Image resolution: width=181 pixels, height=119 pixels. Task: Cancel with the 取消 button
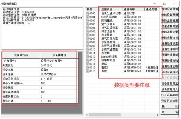[170, 112]
